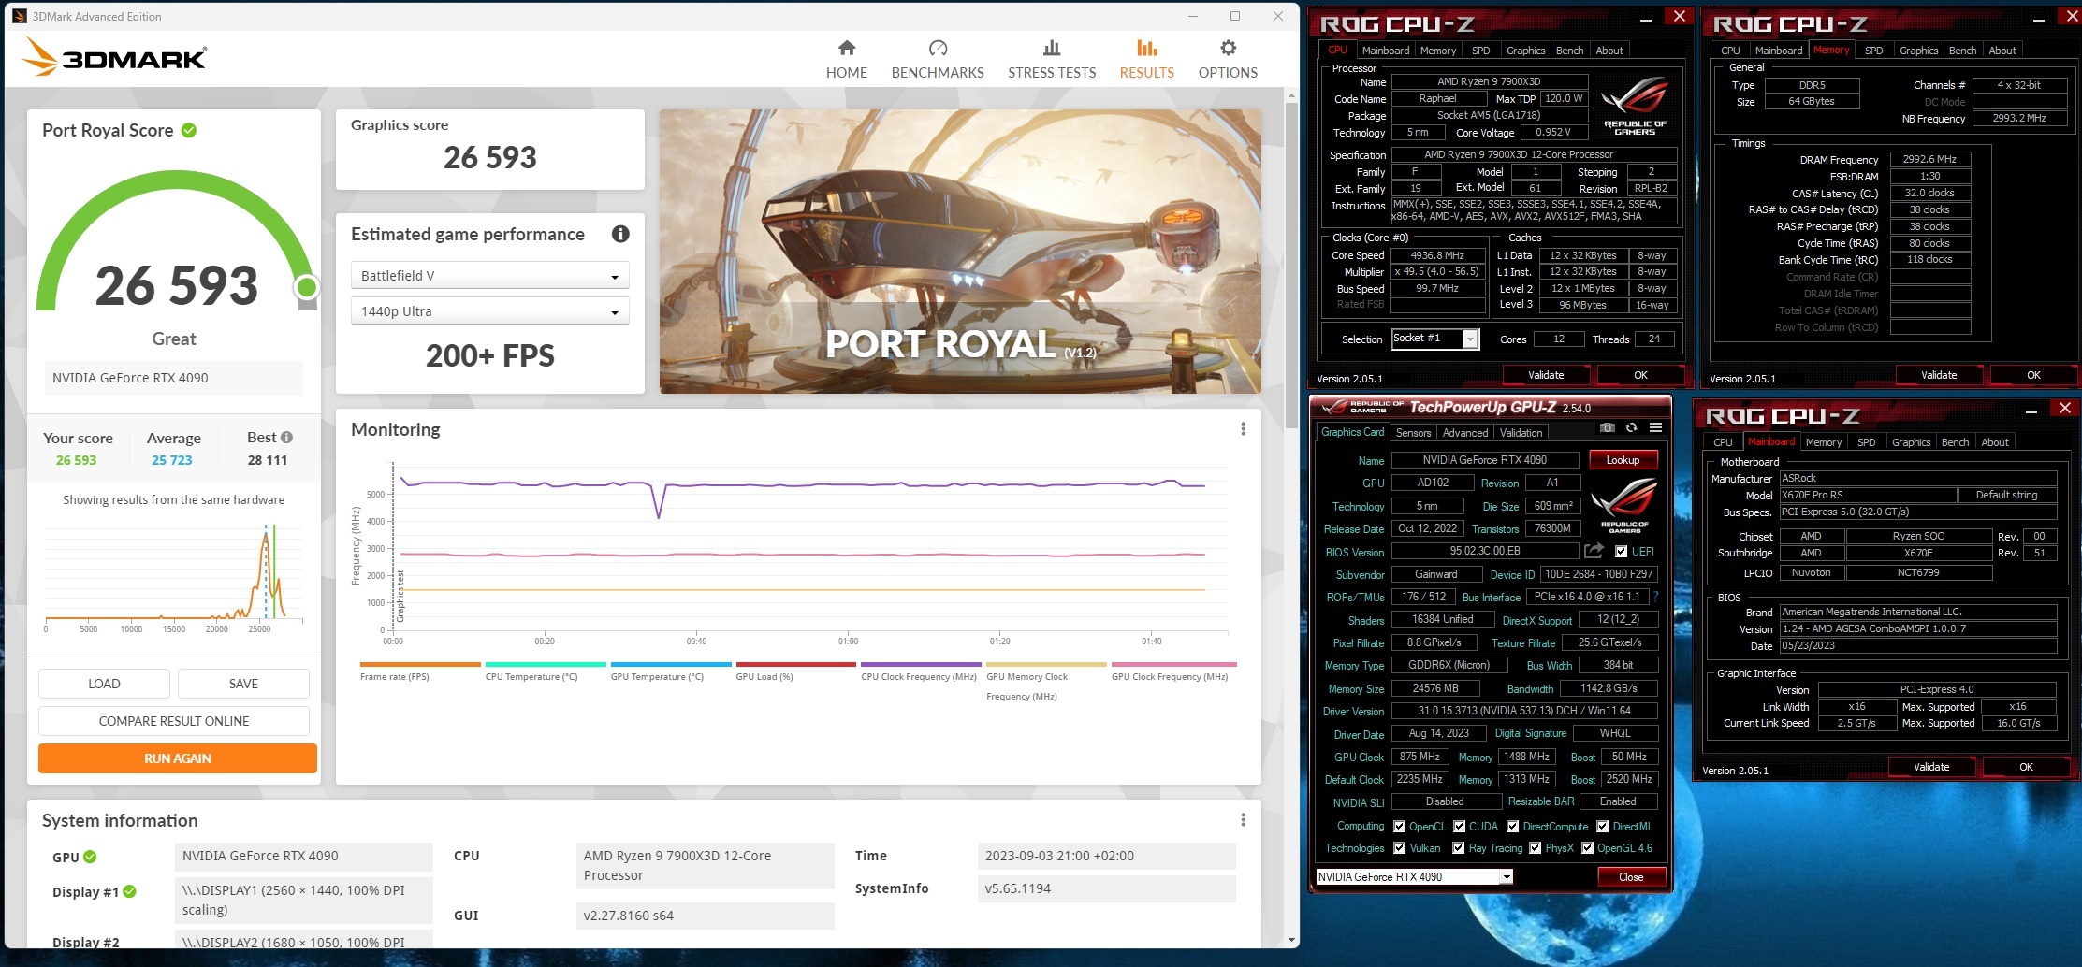Click the RUN AGAIN button
This screenshot has width=2082, height=967.
tap(178, 758)
